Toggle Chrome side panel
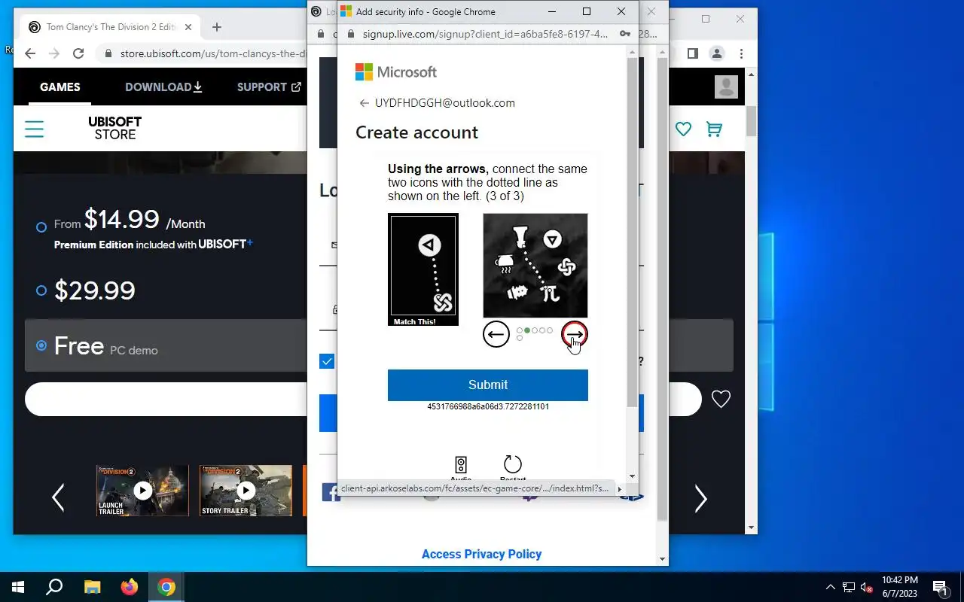Viewport: 964px width, 602px height. (693, 53)
